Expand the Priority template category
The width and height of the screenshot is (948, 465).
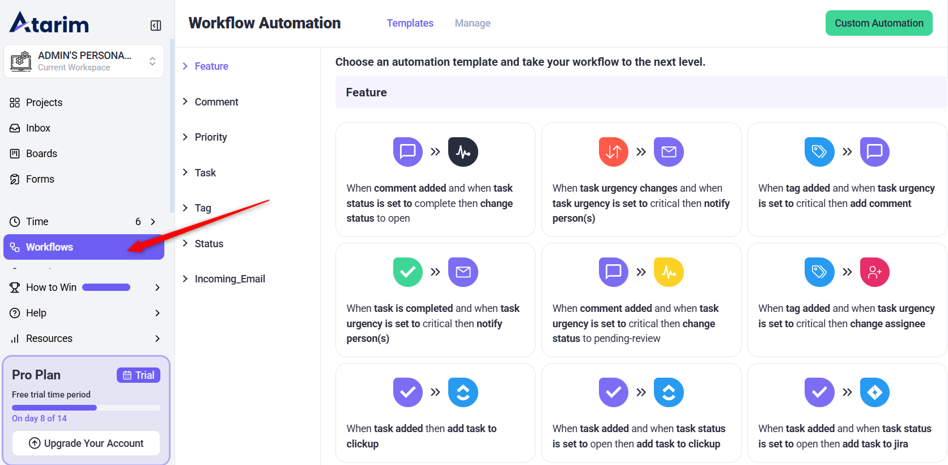tap(210, 137)
